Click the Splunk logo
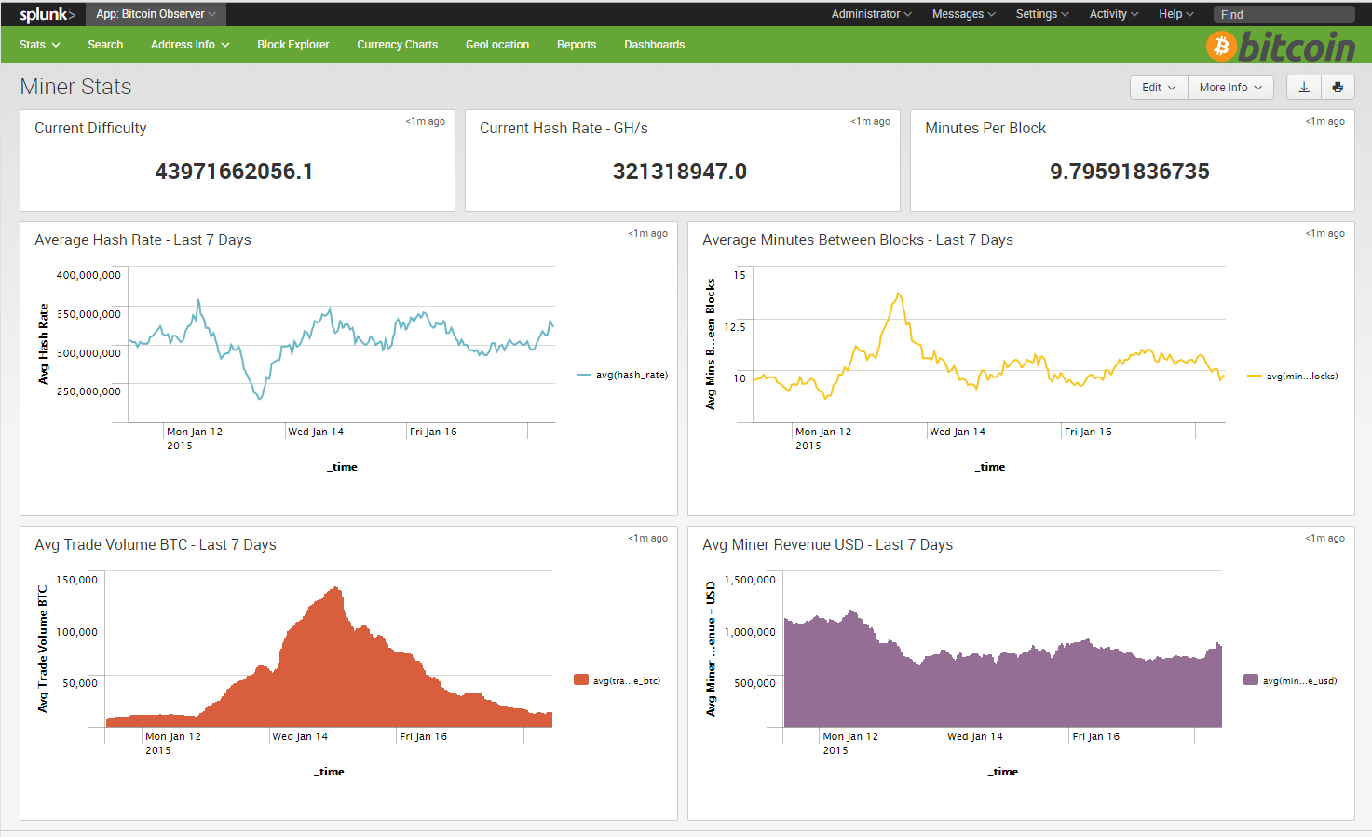Image resolution: width=1372 pixels, height=837 pixels. (47, 14)
